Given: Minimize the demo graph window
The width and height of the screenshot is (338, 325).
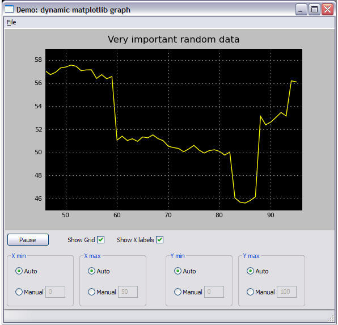Looking at the screenshot, I should coord(301,10).
